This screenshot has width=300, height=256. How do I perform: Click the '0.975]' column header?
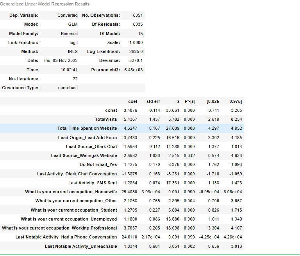tap(236, 101)
